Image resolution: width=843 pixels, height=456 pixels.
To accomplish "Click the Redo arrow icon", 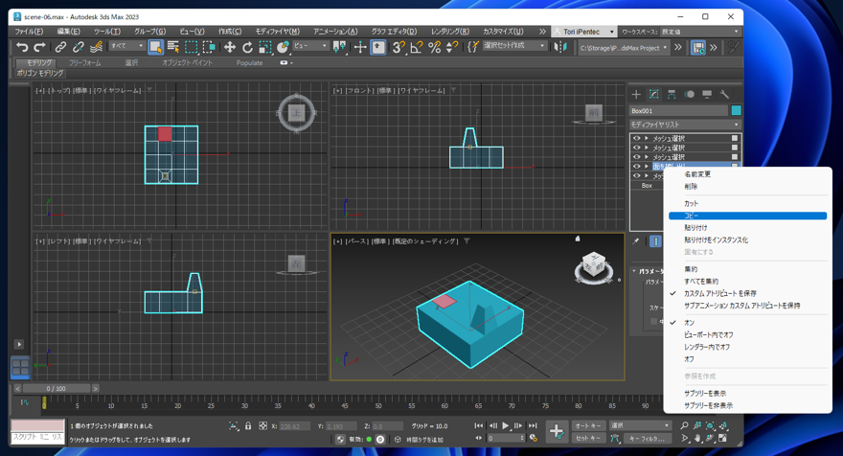I will [40, 47].
